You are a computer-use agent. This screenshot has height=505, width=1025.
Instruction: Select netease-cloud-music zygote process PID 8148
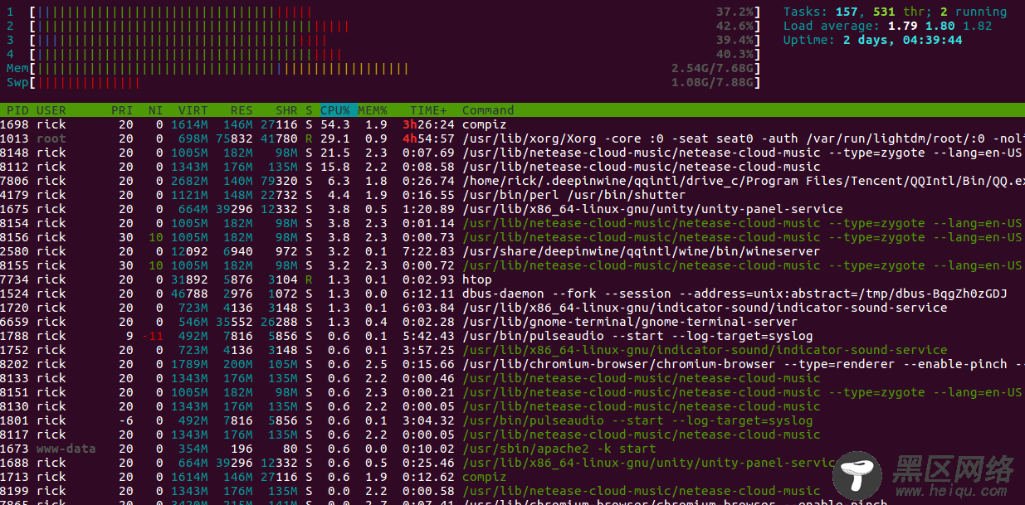click(x=512, y=153)
